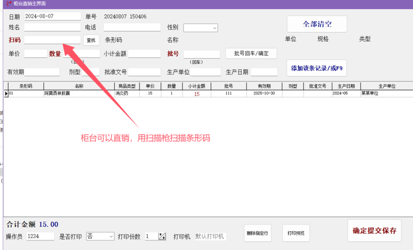Screen dimensions: 413x250
Task: Click the order number 20240807 150406
Action: click(x=125, y=17)
